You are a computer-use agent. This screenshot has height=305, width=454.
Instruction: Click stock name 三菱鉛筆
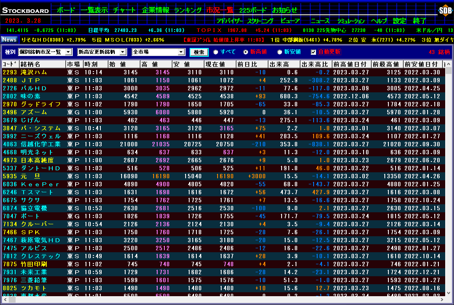pyautogui.click(x=34, y=280)
